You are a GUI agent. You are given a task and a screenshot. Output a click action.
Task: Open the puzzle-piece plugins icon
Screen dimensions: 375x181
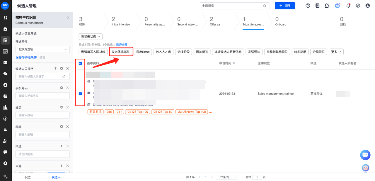tap(327, 6)
